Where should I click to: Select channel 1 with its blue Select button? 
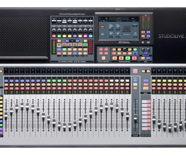6,81
